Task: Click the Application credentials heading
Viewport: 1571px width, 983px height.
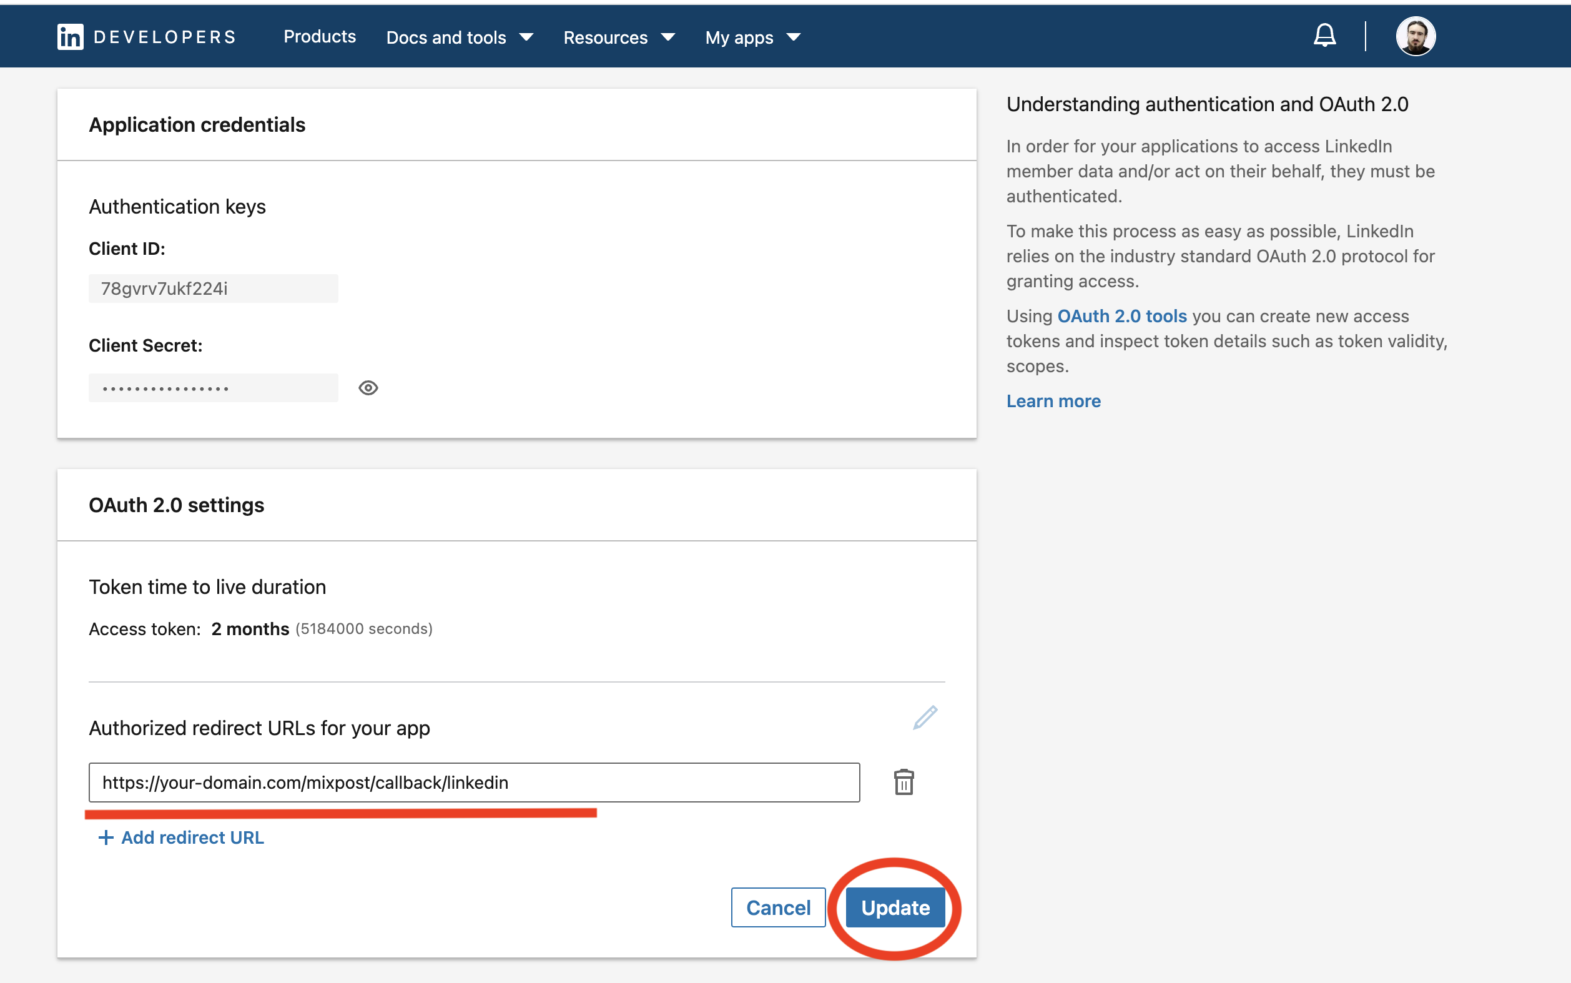Action: [197, 125]
